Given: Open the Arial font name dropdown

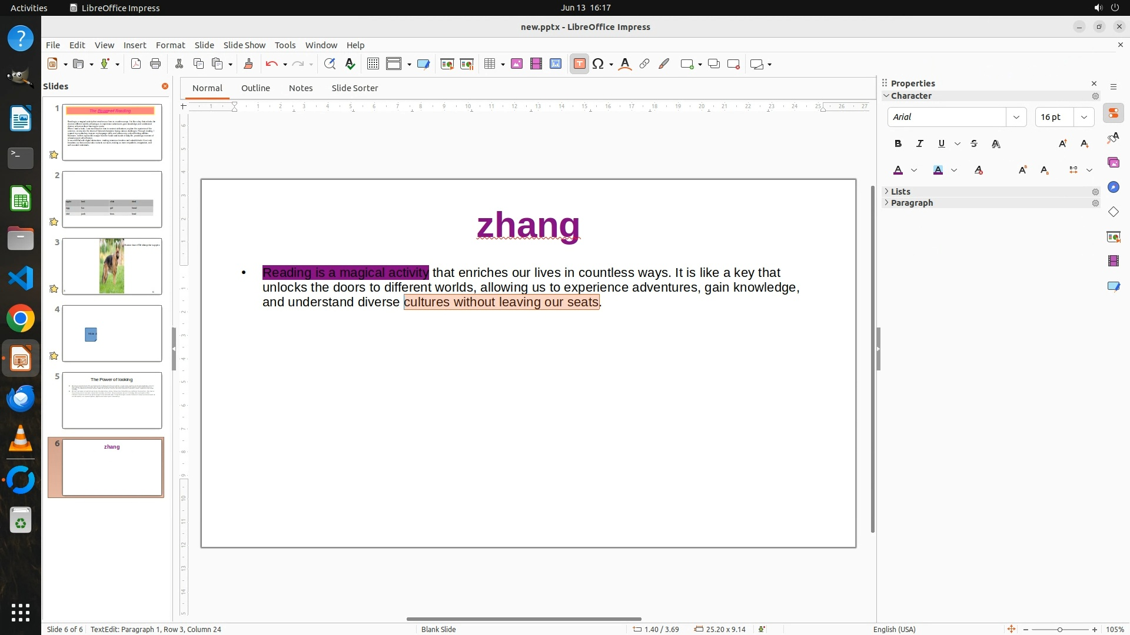Looking at the screenshot, I should coord(1016,117).
